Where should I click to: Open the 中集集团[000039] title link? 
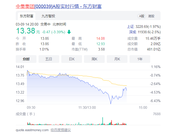(x=59, y=6)
